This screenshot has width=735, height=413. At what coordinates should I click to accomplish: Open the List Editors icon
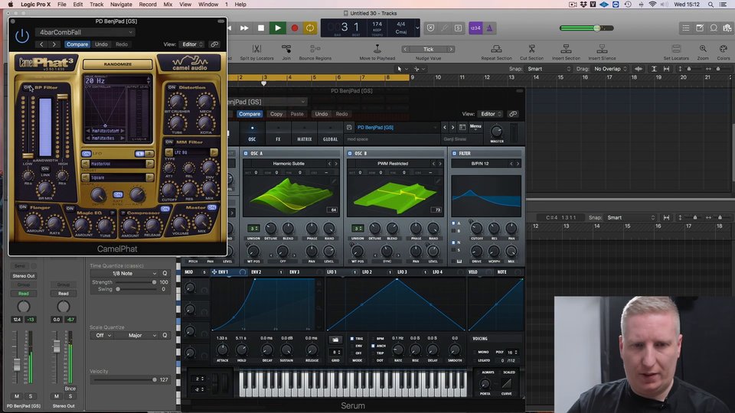[685, 28]
